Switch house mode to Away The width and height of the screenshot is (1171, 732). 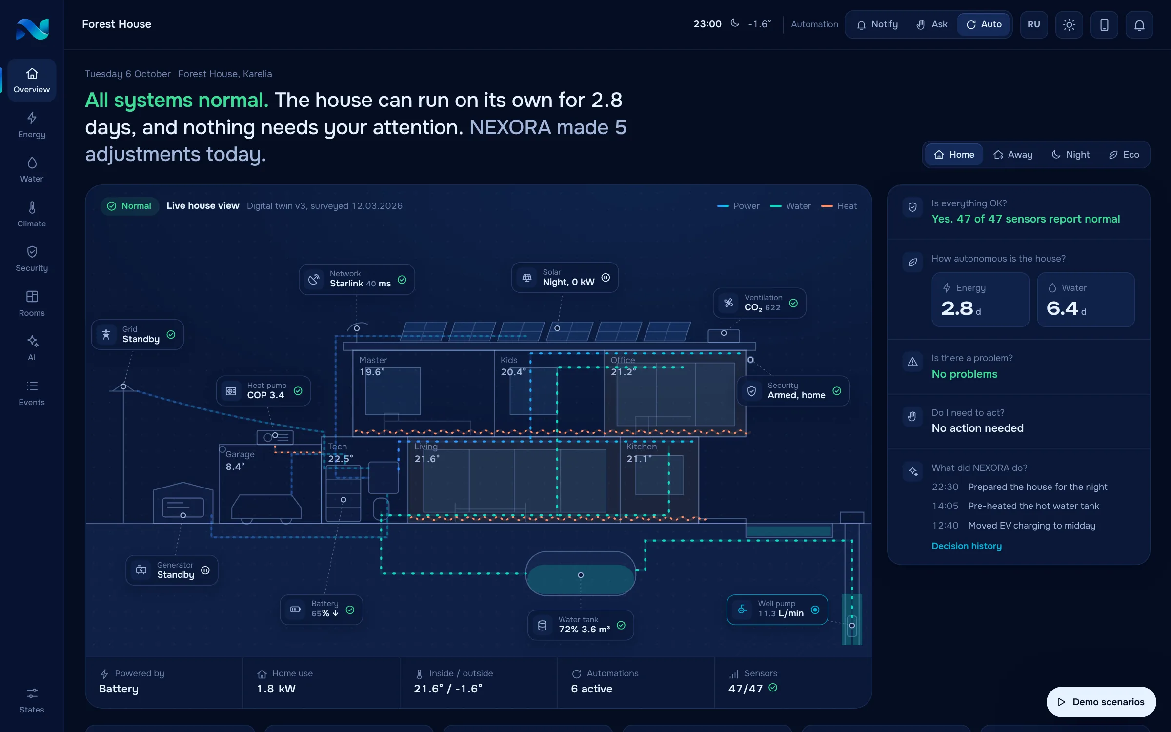coord(1012,154)
